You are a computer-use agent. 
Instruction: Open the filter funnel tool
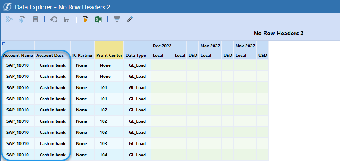117,20
